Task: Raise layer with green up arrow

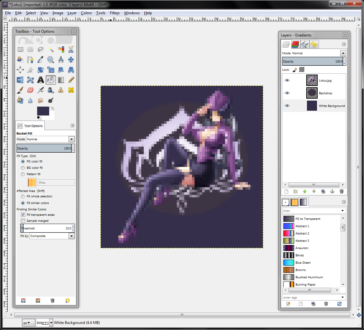Action: pos(305,191)
